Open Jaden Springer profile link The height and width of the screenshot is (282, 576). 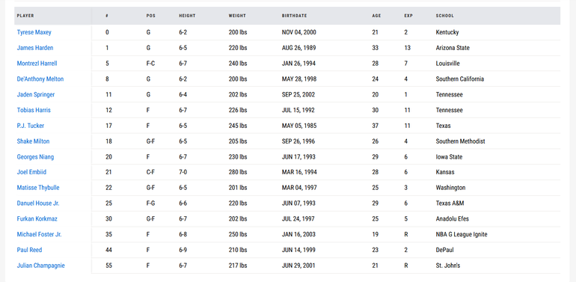click(36, 95)
